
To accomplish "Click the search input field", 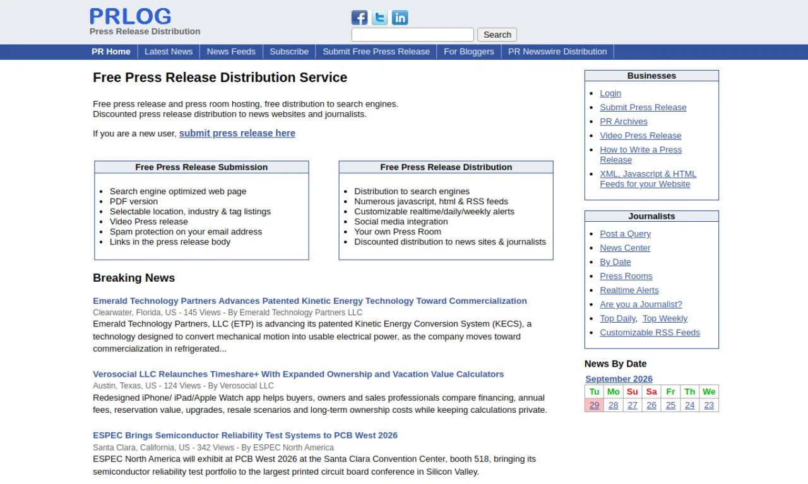I will coord(412,35).
